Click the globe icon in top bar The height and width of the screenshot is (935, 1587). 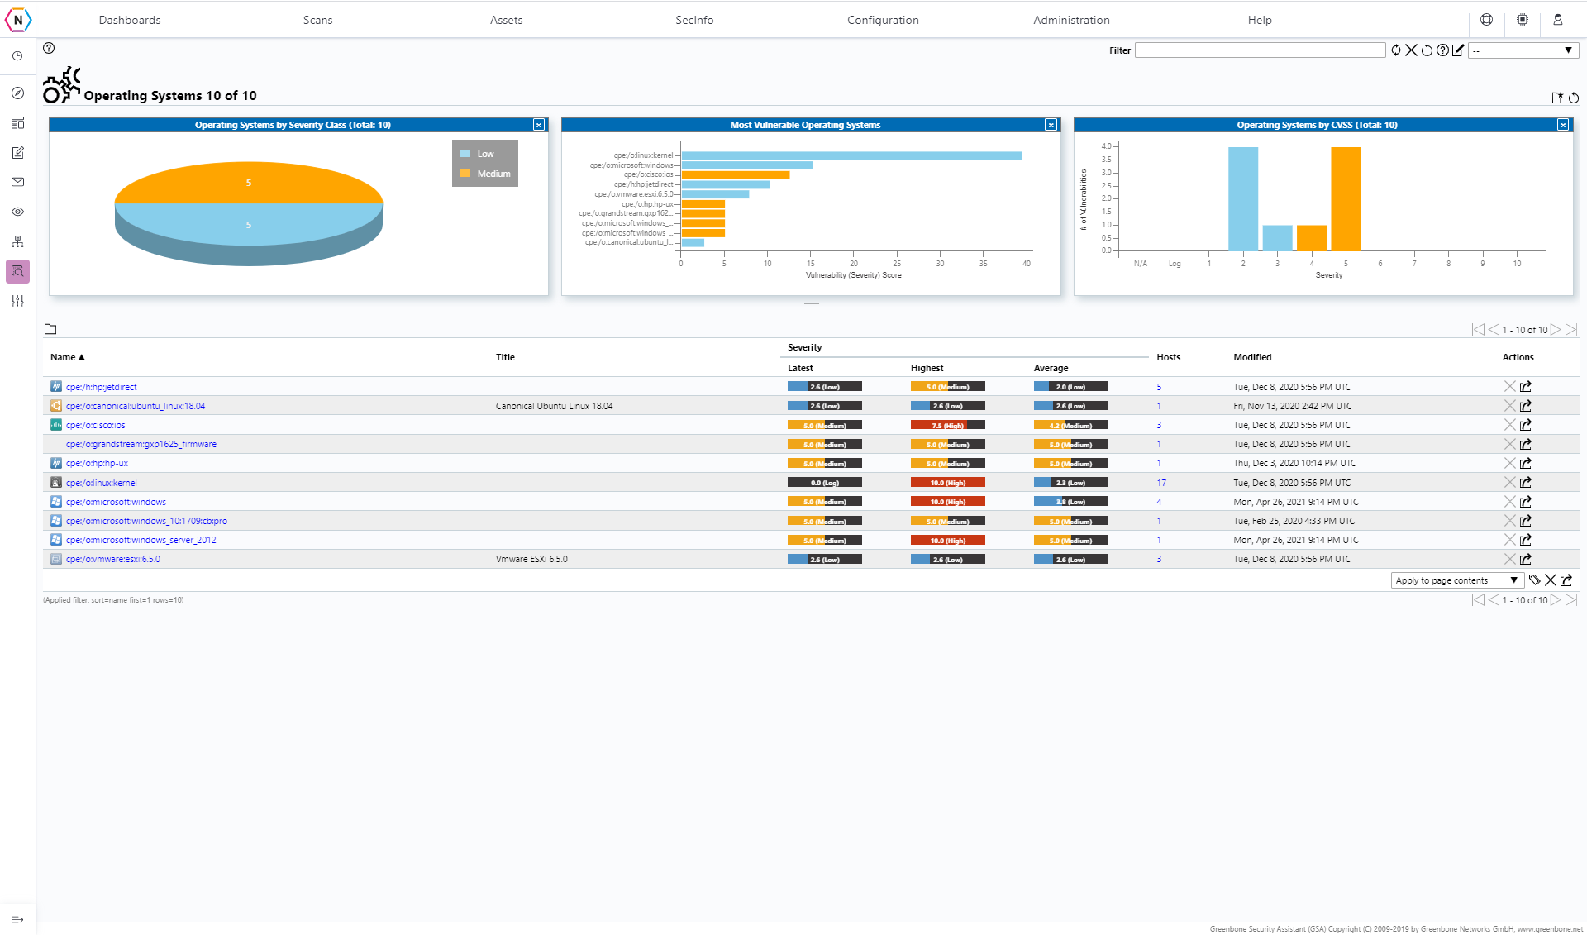(1486, 20)
